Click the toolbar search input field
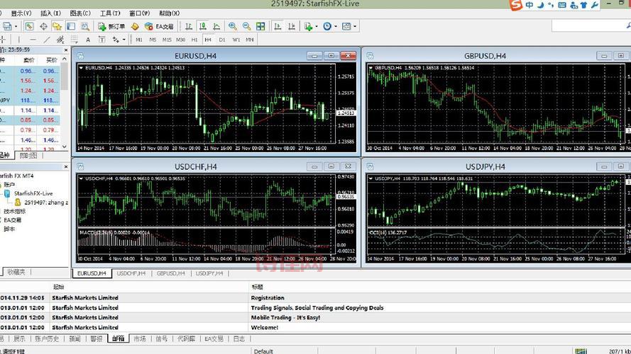631x354 pixels. pos(591,26)
